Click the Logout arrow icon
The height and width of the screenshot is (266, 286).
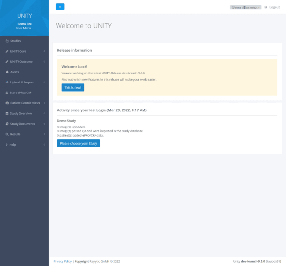tap(266, 7)
